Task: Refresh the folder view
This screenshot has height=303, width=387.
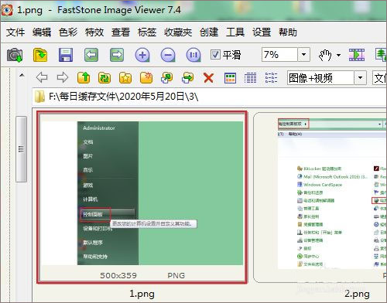Action: (x=104, y=77)
